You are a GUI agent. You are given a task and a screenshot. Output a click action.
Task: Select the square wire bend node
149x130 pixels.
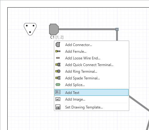coord(117,29)
